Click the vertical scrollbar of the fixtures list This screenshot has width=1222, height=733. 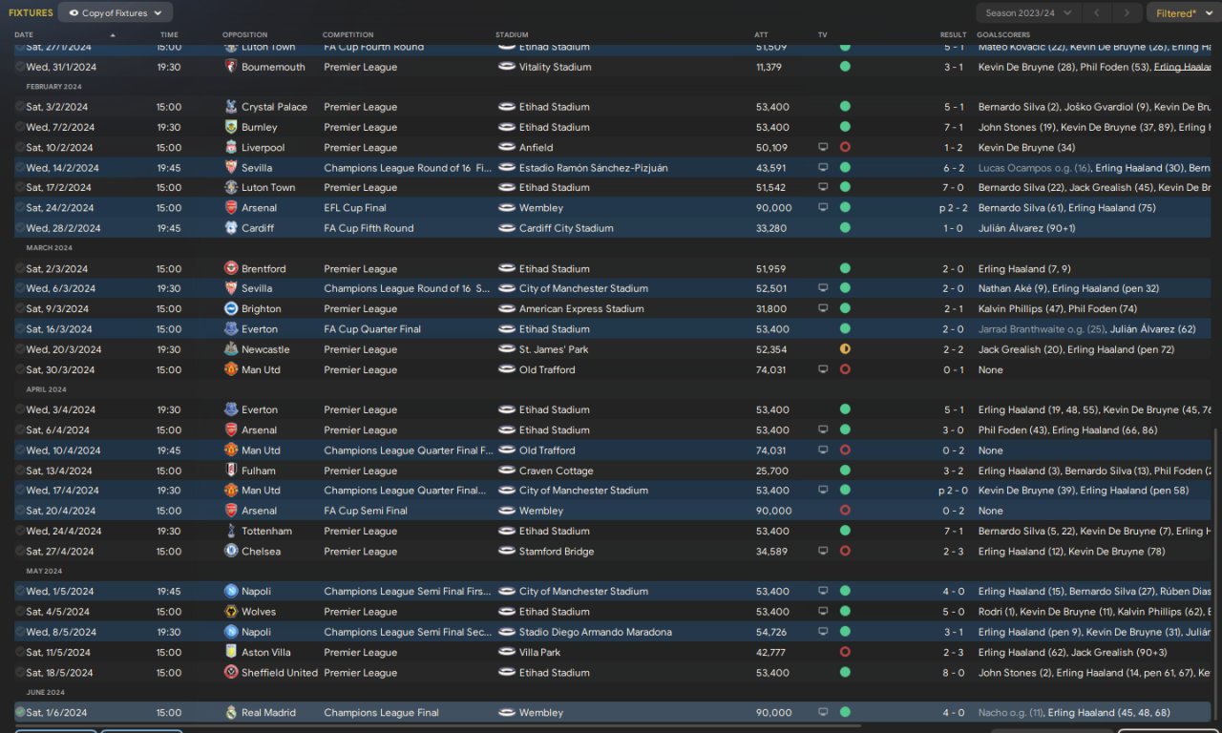point(1215,573)
